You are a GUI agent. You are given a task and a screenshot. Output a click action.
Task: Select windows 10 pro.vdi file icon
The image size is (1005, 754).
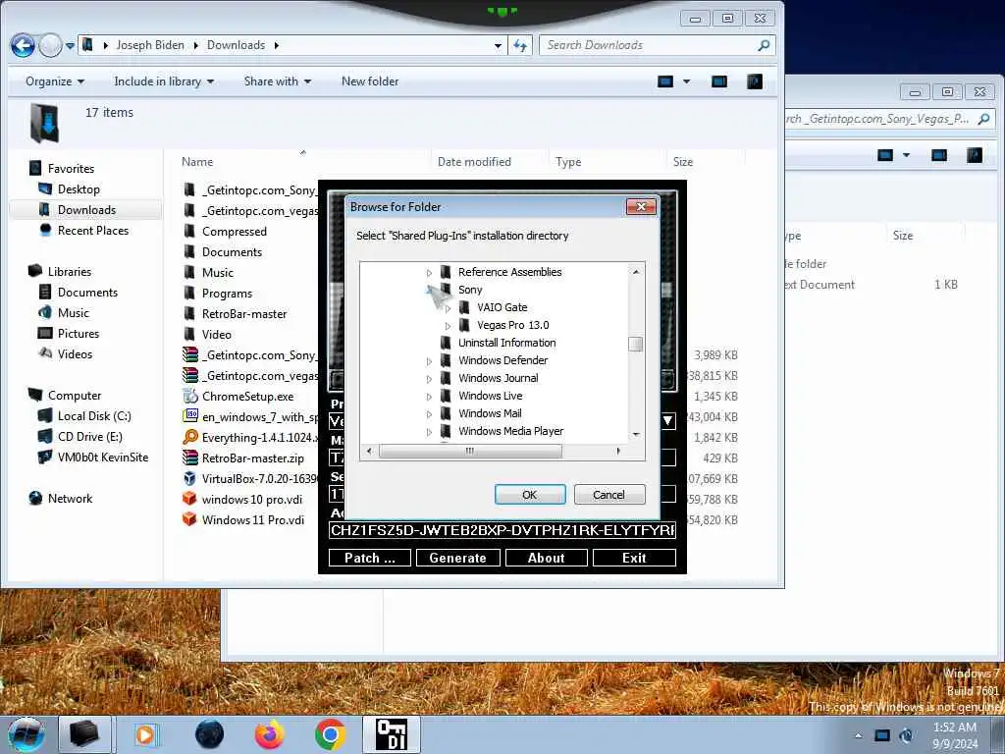[189, 499]
